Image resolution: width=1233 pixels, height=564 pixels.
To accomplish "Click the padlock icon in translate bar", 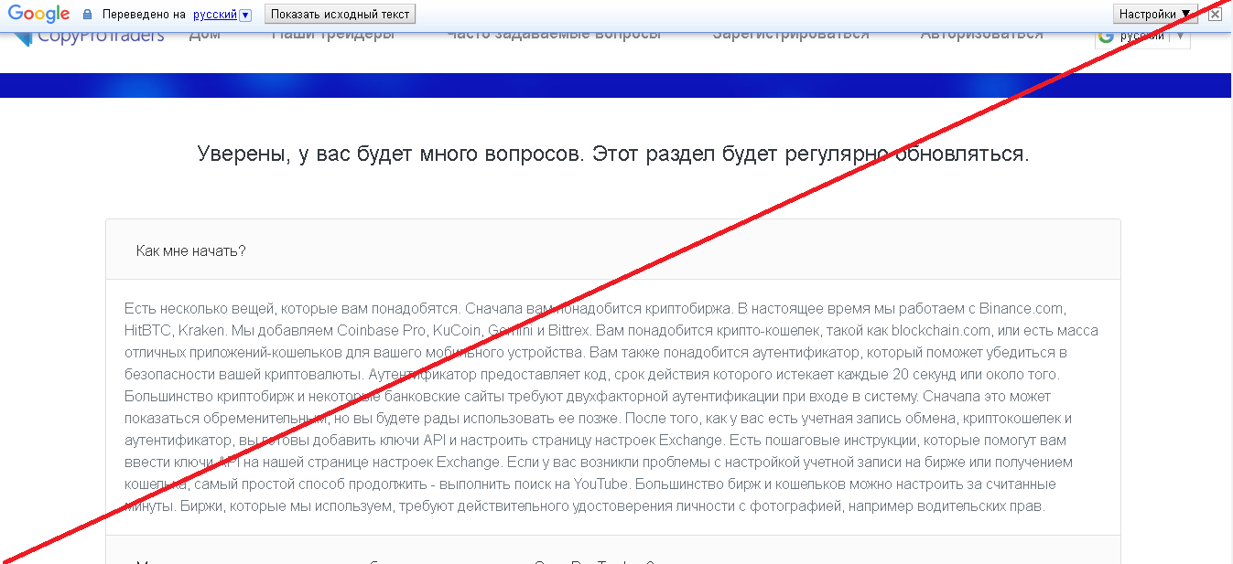I will pos(88,15).
